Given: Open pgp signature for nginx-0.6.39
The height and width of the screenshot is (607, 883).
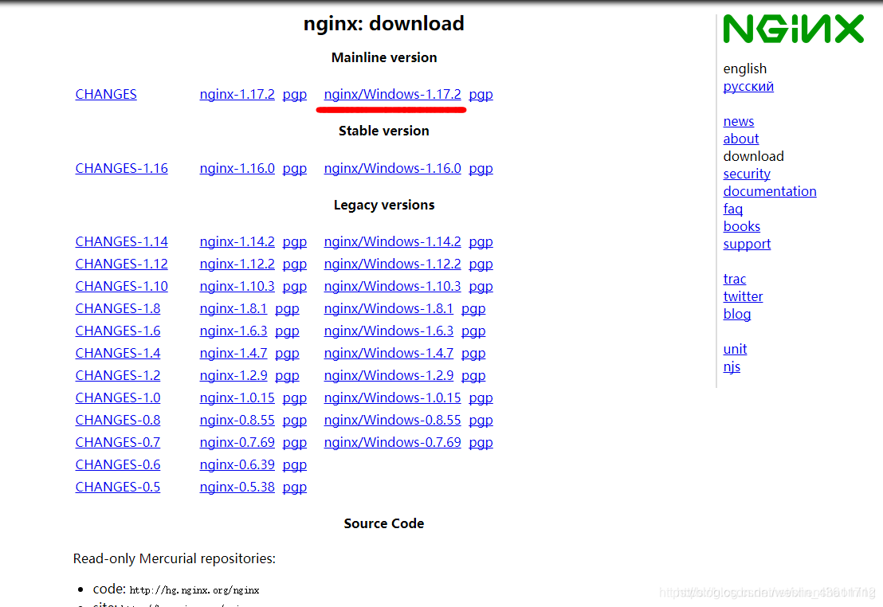Looking at the screenshot, I should 295,465.
